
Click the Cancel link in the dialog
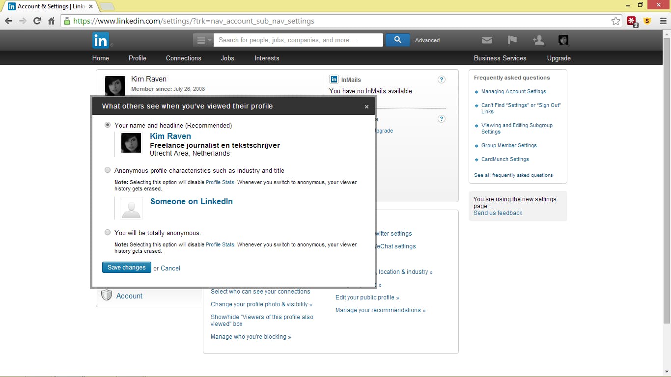tap(170, 268)
